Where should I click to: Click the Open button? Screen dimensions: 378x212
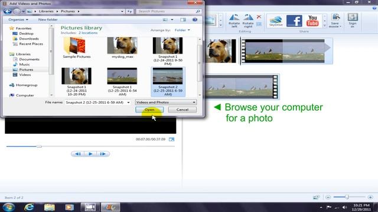point(149,110)
